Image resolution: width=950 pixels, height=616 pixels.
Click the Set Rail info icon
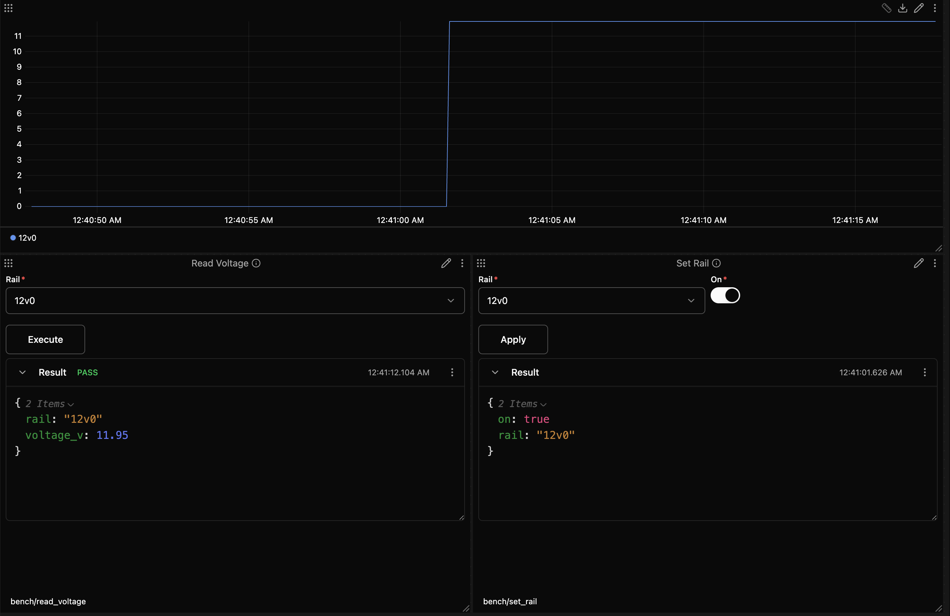tap(716, 263)
